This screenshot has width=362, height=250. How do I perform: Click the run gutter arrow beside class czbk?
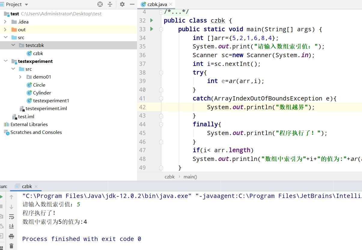pos(152,20)
